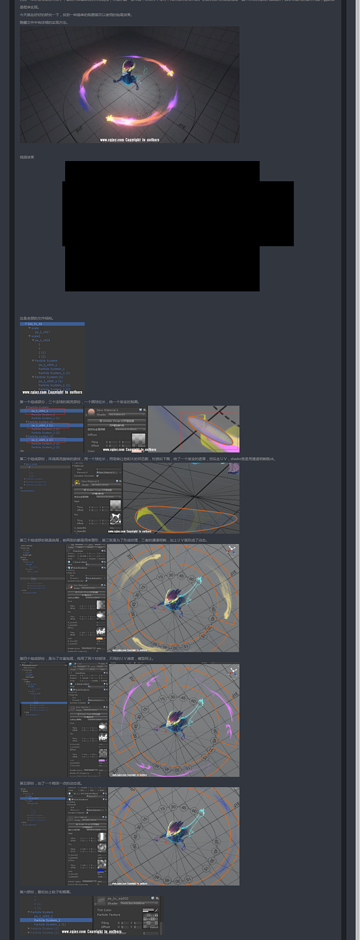Toggle the Mesh Renderer checkbox in yellow trail inspector
Viewport: 360px width, 940px height.
click(x=71, y=568)
